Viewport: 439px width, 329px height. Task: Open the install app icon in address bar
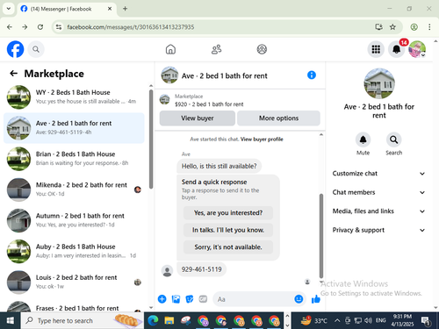coord(378,27)
